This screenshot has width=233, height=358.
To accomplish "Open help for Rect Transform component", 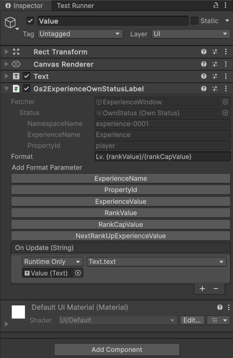I will (204, 52).
